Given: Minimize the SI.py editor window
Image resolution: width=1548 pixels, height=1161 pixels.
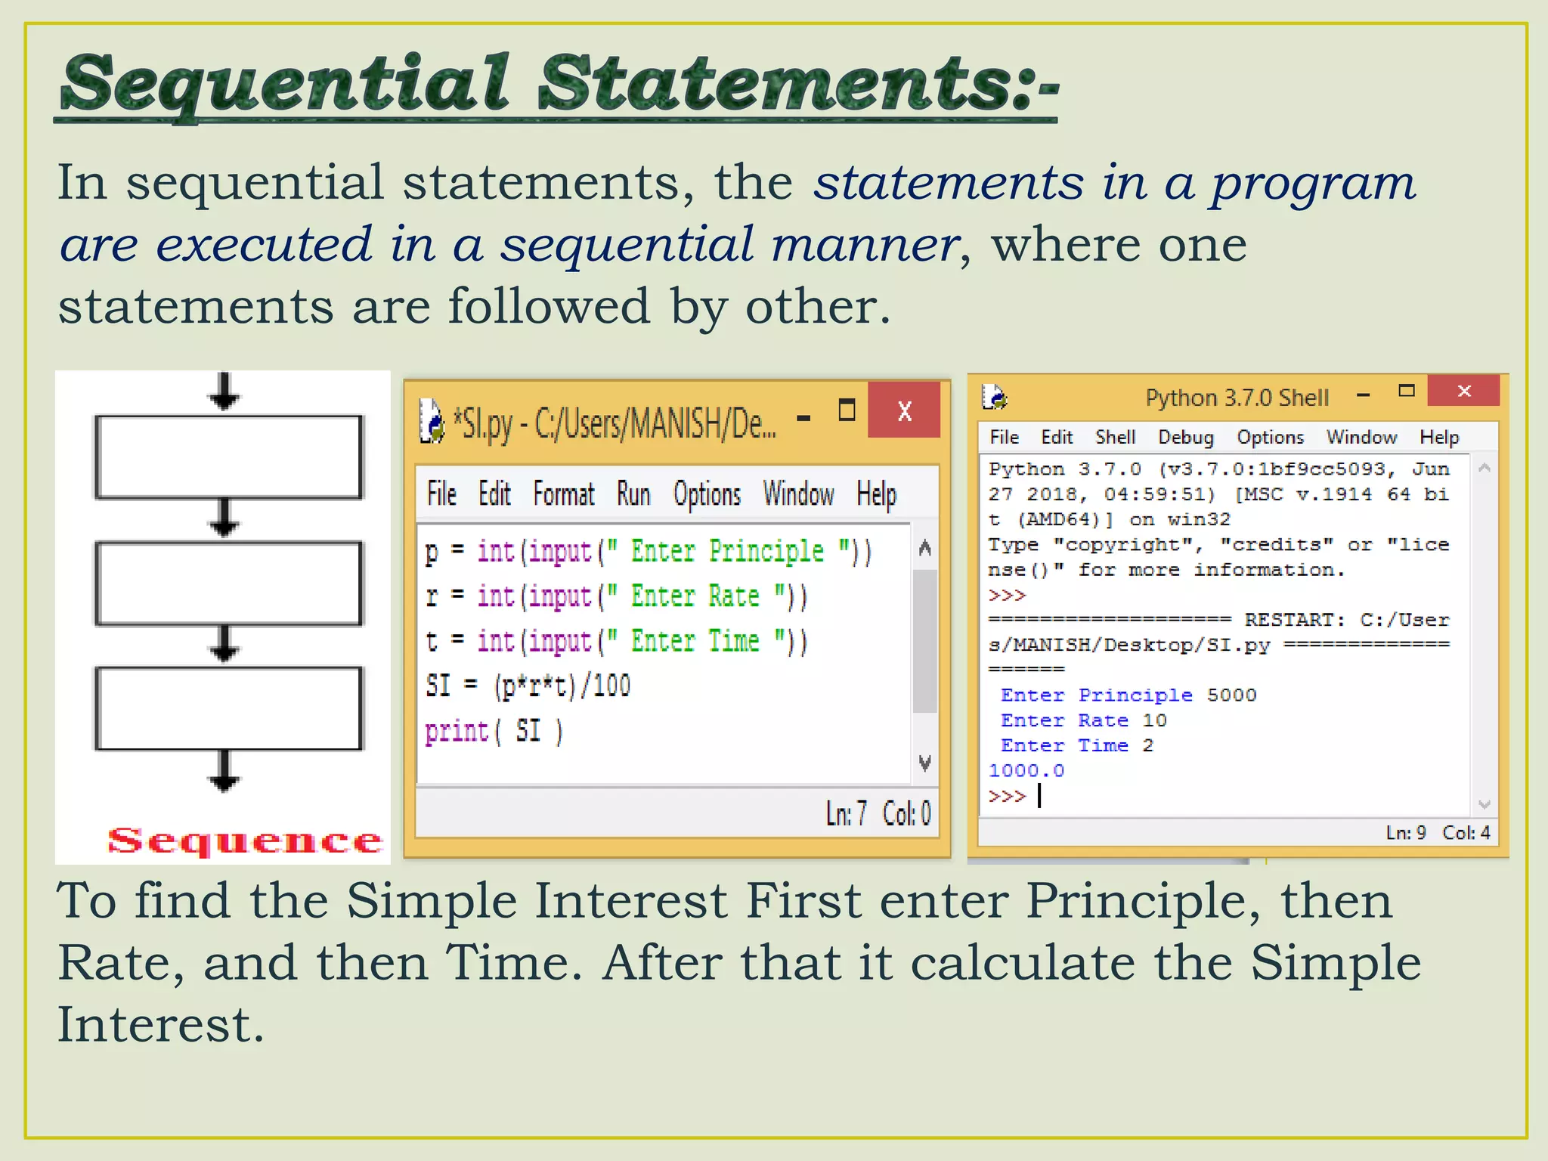Looking at the screenshot, I should (803, 416).
